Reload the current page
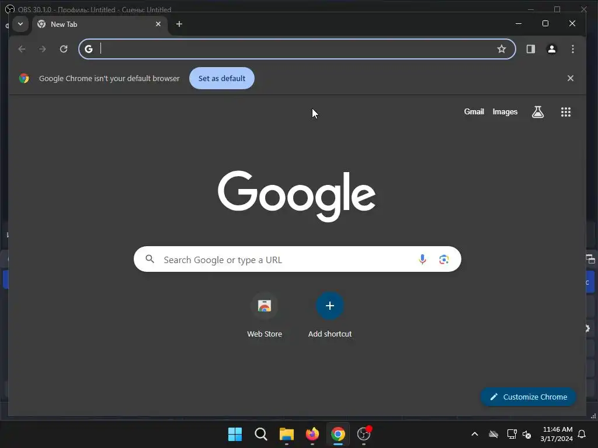 64,49
